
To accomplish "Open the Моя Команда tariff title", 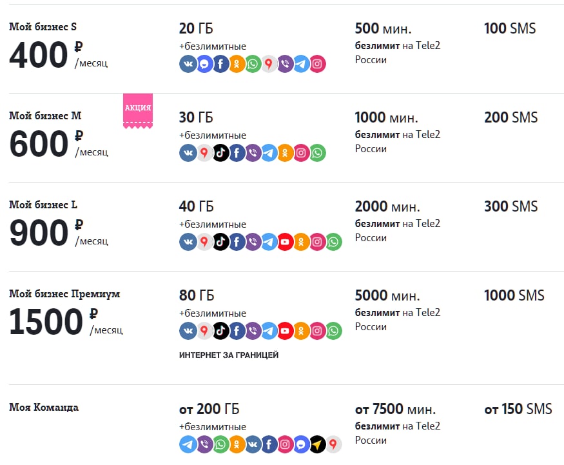I will point(44,408).
